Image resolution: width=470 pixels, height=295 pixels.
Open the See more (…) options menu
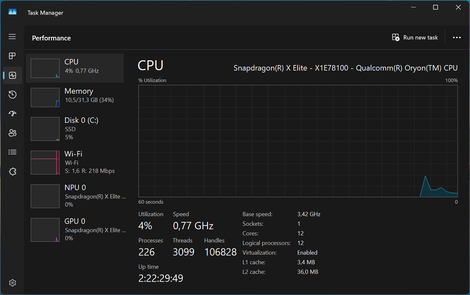tap(457, 37)
